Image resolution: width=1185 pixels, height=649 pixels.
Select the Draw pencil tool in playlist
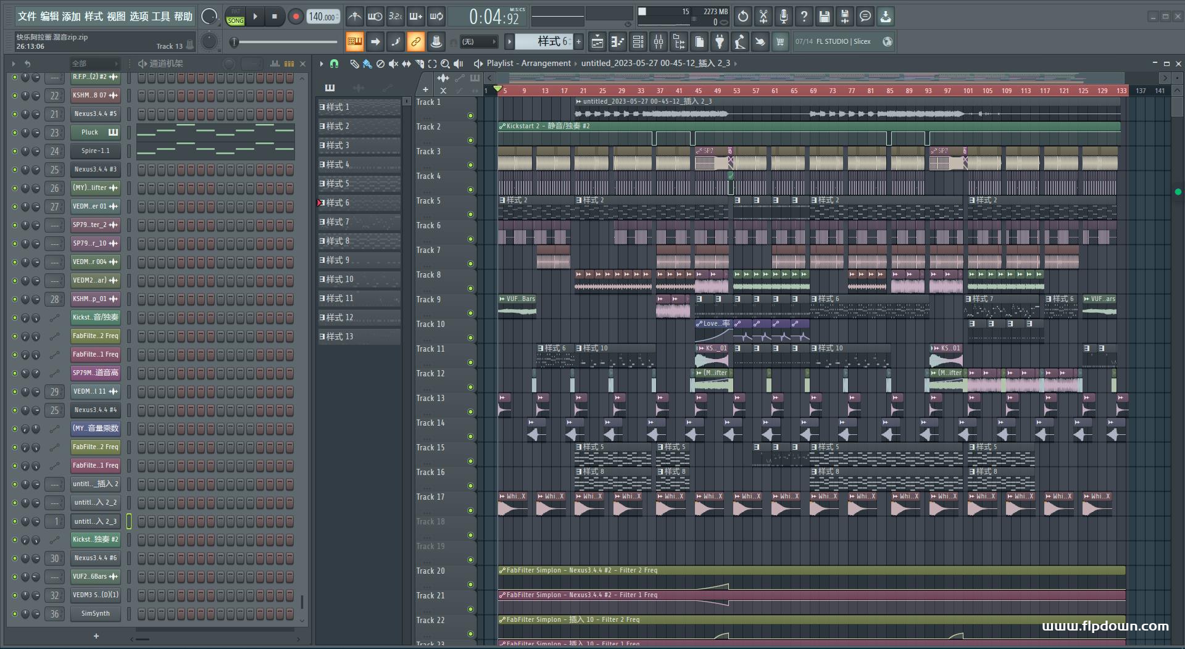click(354, 64)
